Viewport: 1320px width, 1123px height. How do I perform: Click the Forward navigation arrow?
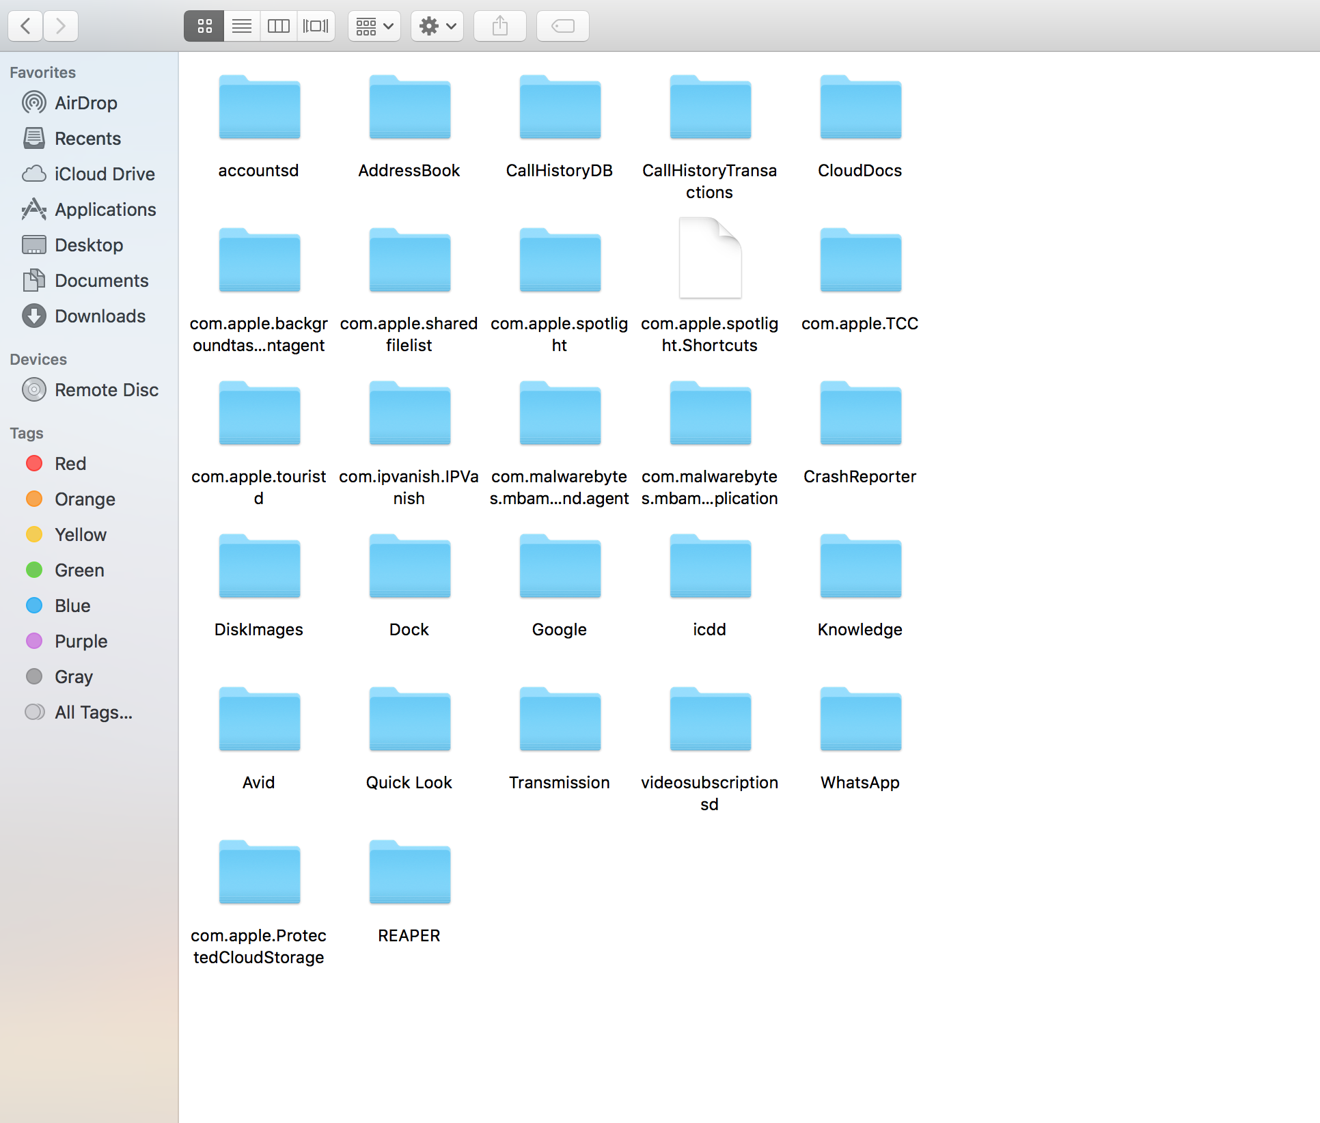(61, 26)
